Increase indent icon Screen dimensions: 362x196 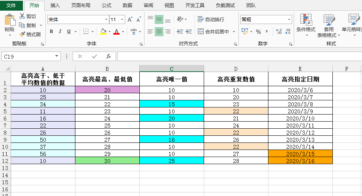189,31
